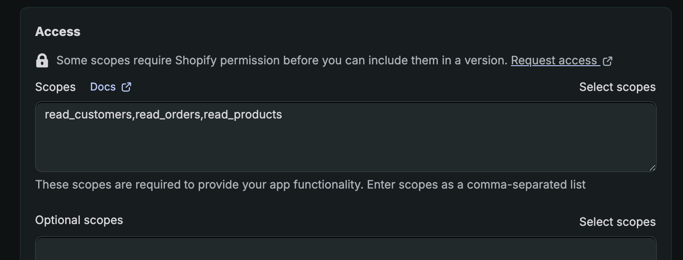Grab the resize handle of the Scopes textarea
This screenshot has width=683, height=260.
click(x=652, y=167)
